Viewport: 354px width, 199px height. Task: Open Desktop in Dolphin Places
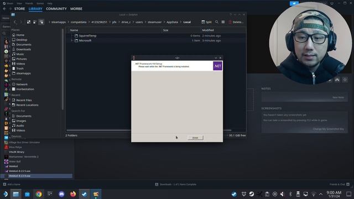click(x=19, y=40)
